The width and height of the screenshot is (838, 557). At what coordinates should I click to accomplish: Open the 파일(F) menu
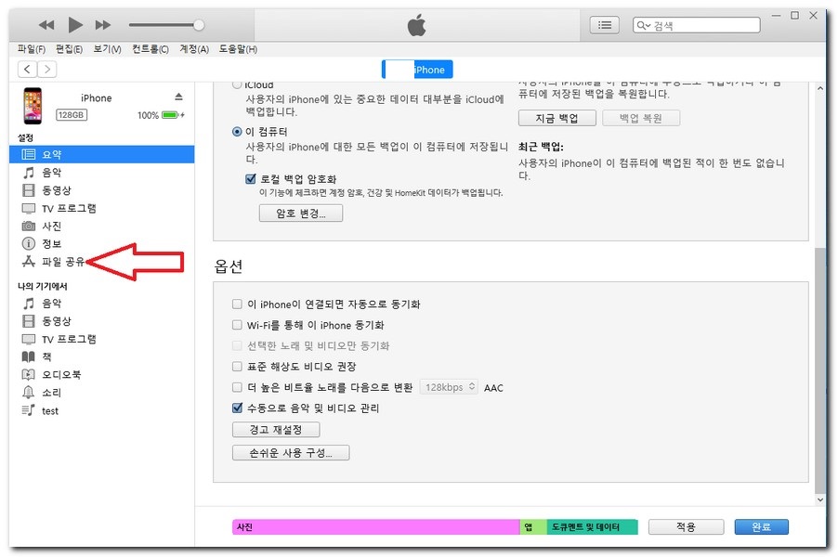coord(32,48)
